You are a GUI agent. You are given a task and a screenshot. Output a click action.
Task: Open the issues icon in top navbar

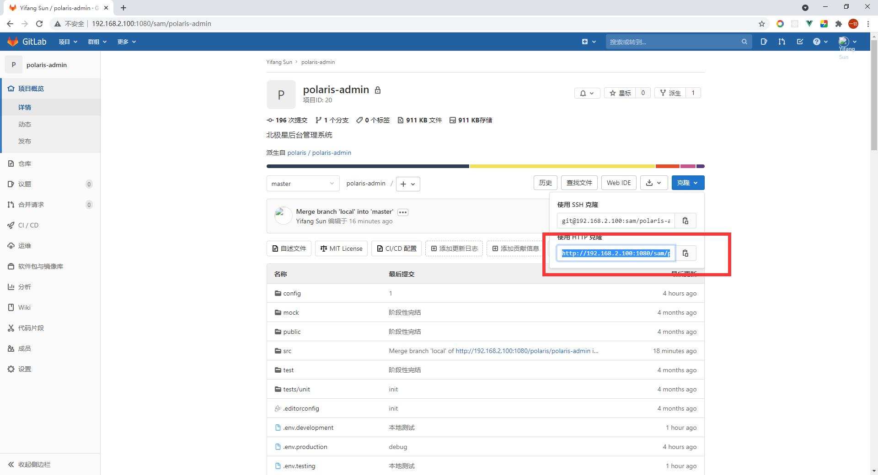click(764, 42)
